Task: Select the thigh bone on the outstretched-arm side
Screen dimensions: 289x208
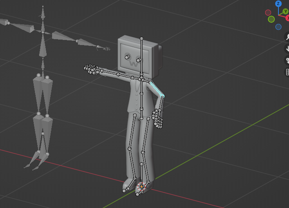Action: (132, 132)
